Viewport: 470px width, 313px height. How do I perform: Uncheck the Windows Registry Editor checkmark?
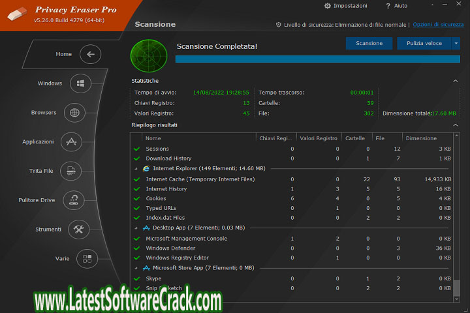pos(137,258)
